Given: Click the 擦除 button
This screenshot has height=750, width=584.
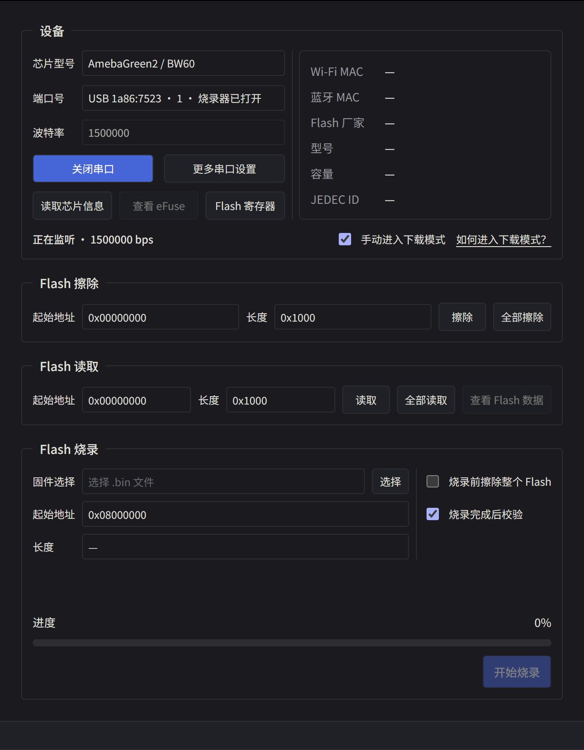Looking at the screenshot, I should (x=462, y=317).
